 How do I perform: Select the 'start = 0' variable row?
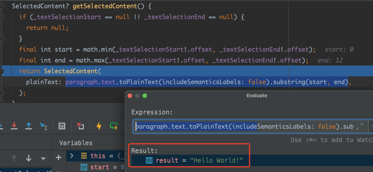[100, 168]
